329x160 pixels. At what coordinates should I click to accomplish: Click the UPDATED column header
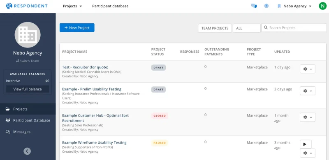click(x=282, y=52)
